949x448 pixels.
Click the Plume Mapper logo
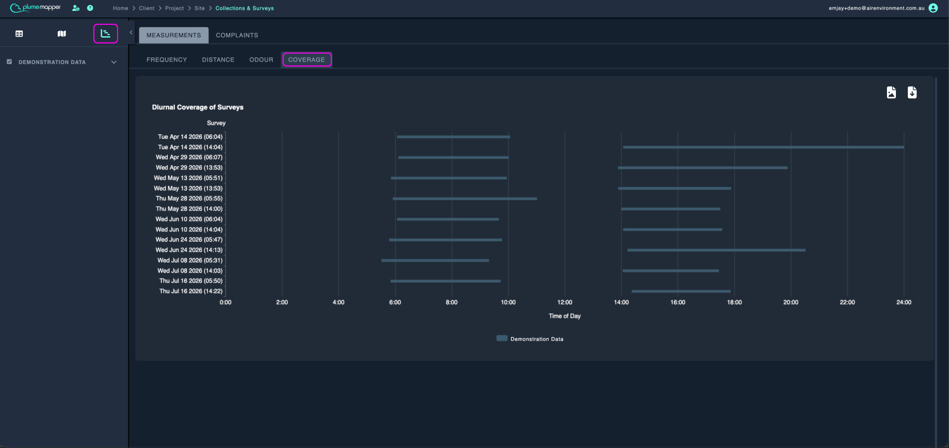point(35,8)
